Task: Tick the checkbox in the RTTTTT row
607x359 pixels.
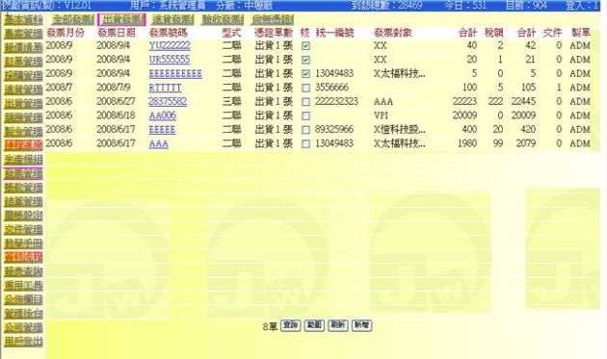Action: [x=305, y=89]
